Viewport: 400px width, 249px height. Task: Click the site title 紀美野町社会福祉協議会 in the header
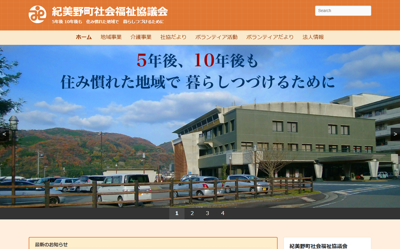(x=110, y=12)
